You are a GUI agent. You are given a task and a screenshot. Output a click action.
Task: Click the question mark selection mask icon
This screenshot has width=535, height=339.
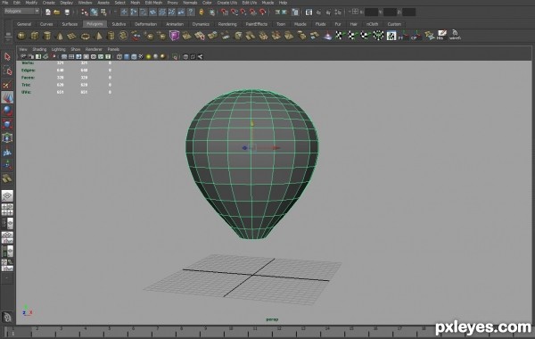click(x=191, y=12)
